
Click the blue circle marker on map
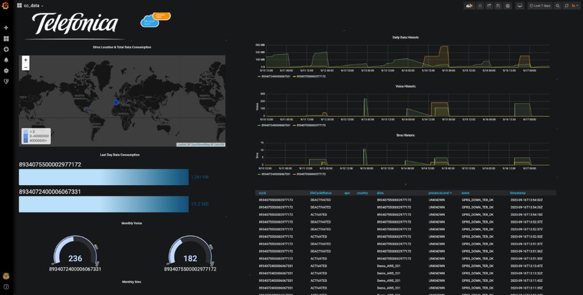[117, 102]
